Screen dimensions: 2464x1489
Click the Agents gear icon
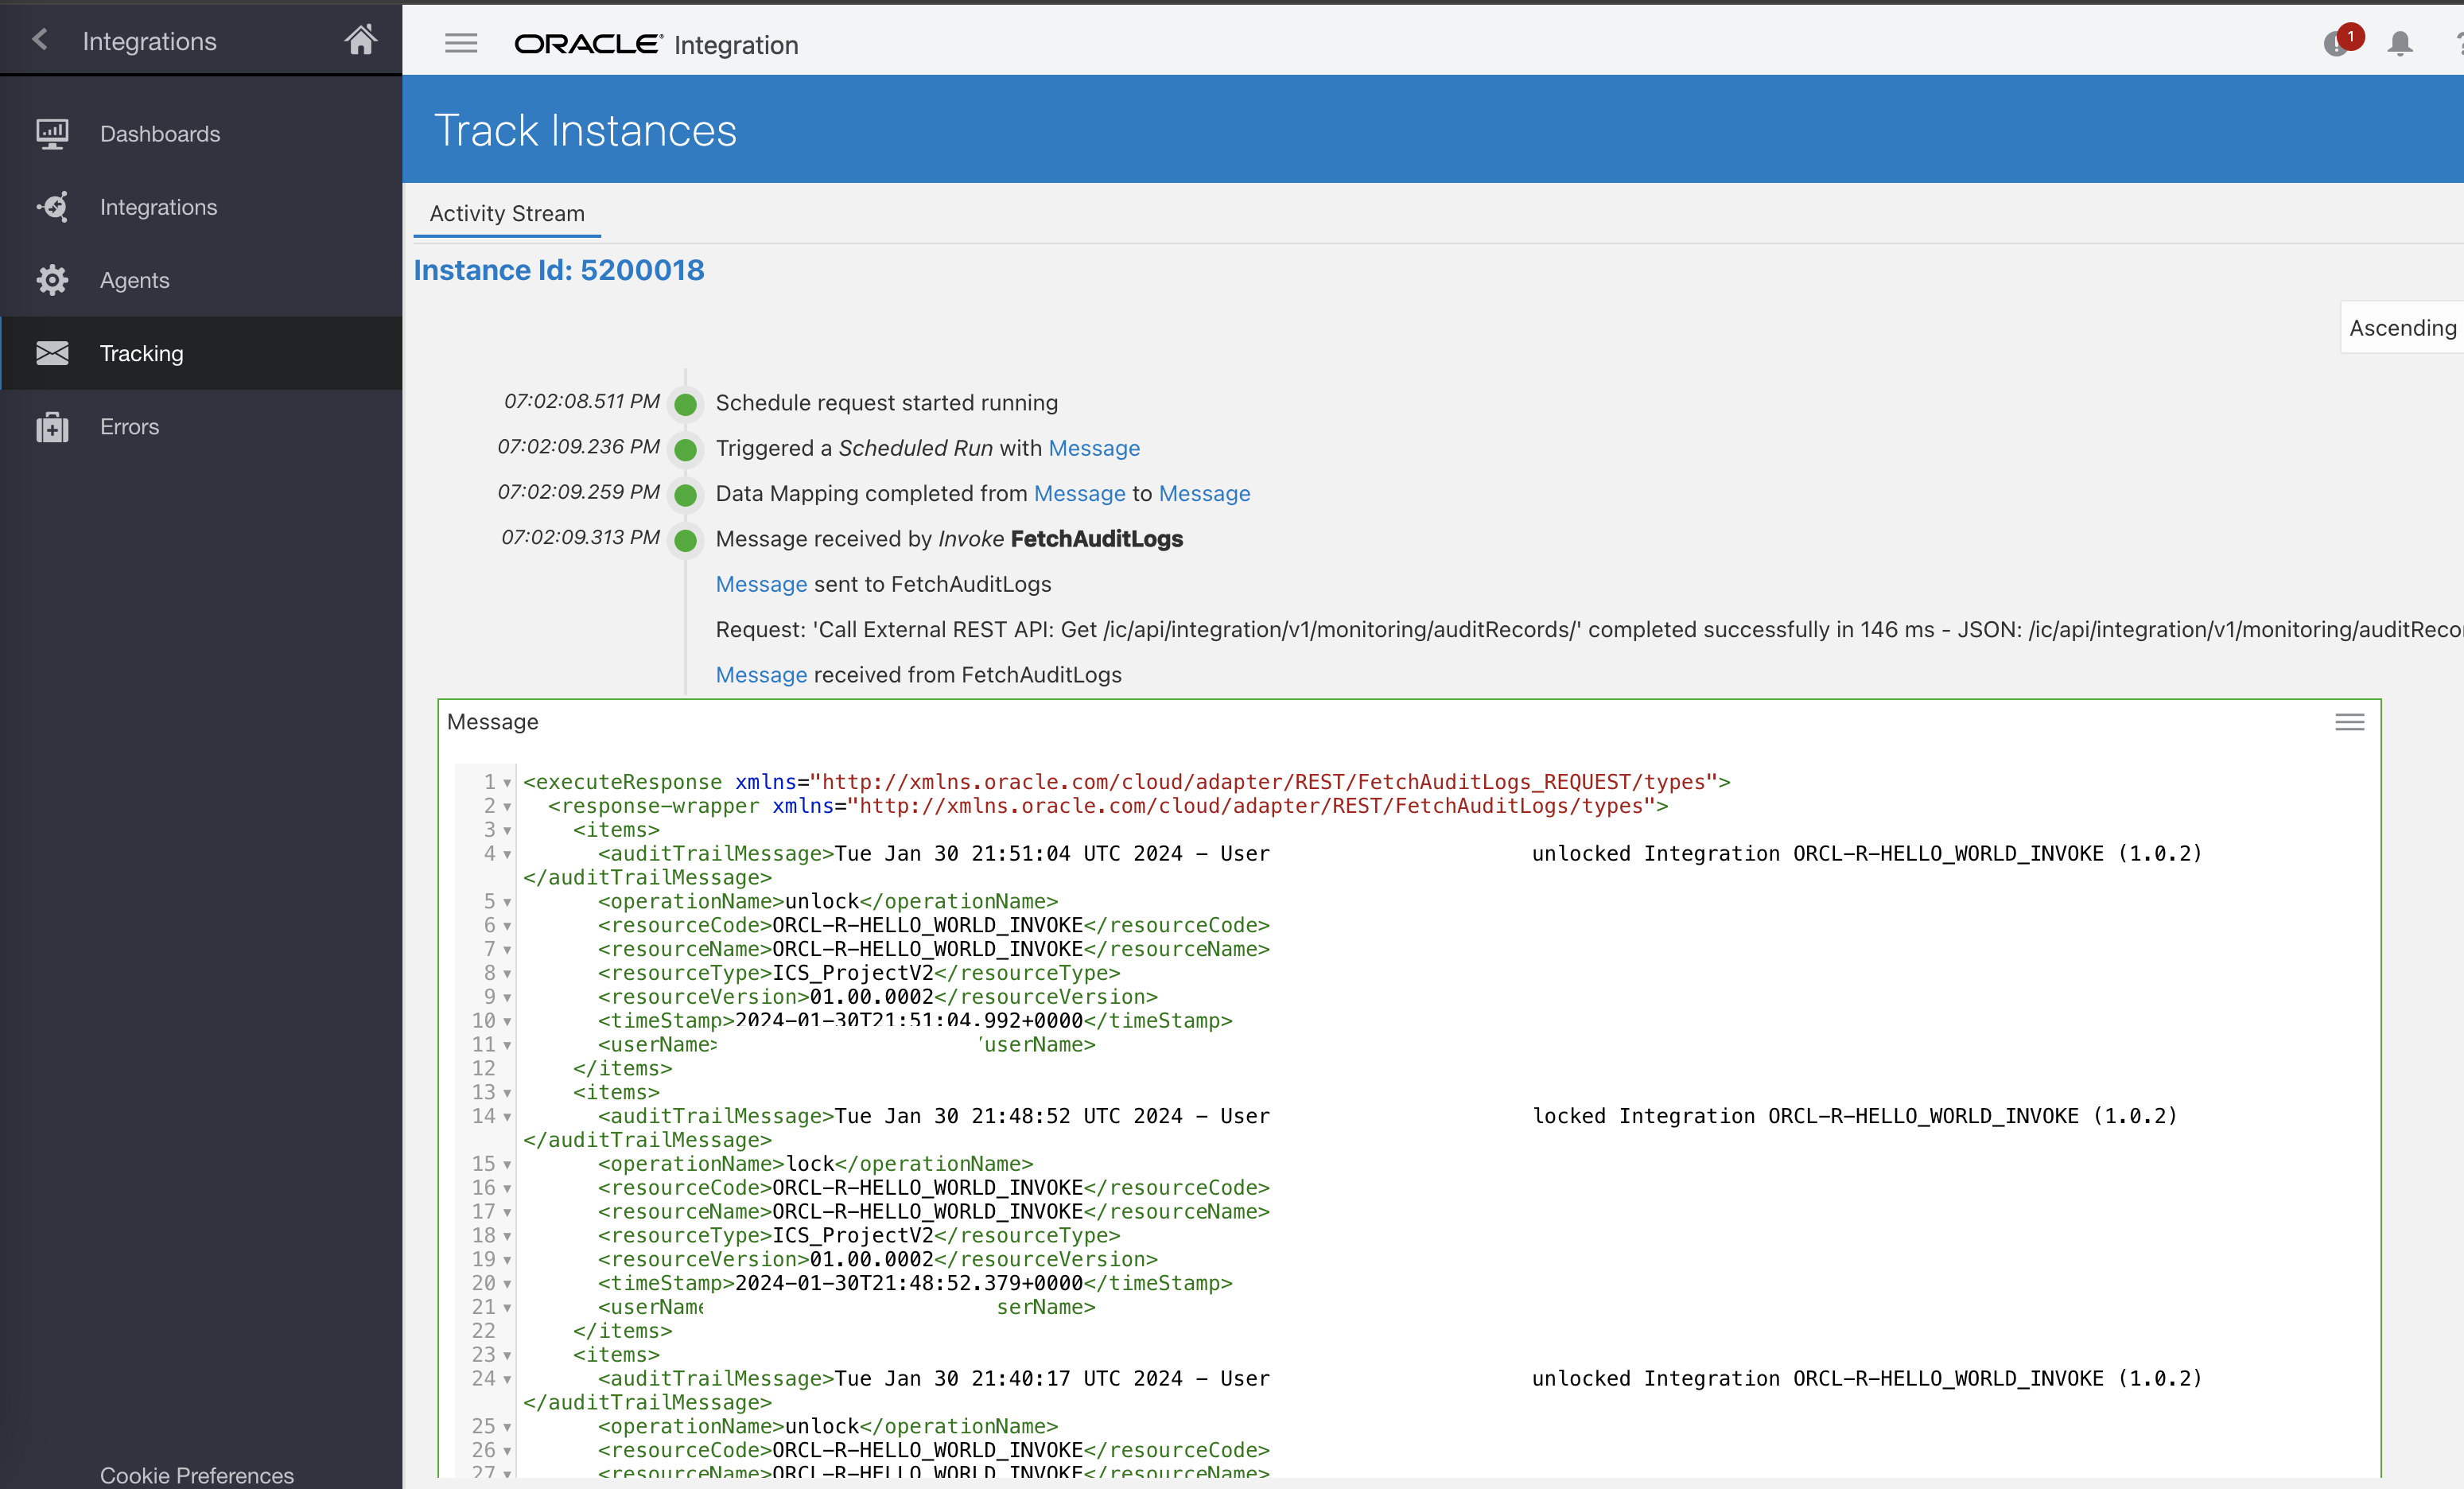point(52,280)
